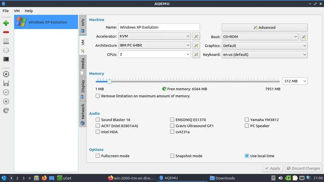The width and height of the screenshot is (324, 182).
Task: Click Discard Changes button
Action: (x=303, y=168)
